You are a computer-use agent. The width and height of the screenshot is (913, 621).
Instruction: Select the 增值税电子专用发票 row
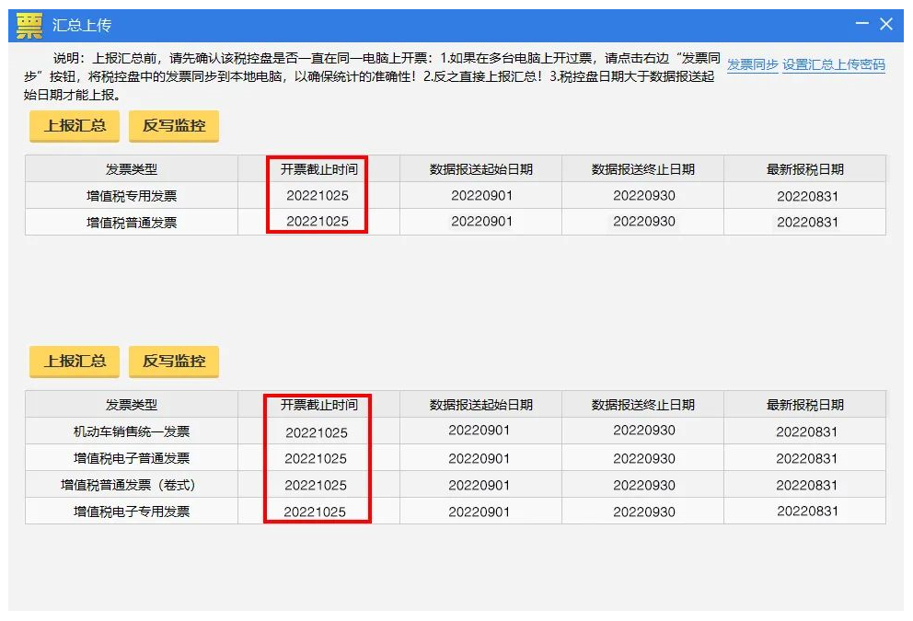[x=132, y=512]
